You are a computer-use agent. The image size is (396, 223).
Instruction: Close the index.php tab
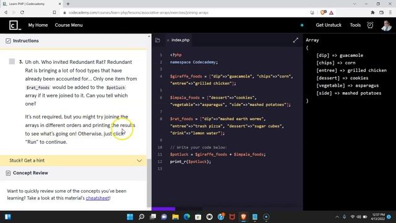click(168, 40)
